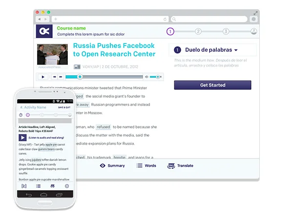Tap the Android home button on phone
The image size is (293, 220).
pyautogui.click(x=44, y=195)
